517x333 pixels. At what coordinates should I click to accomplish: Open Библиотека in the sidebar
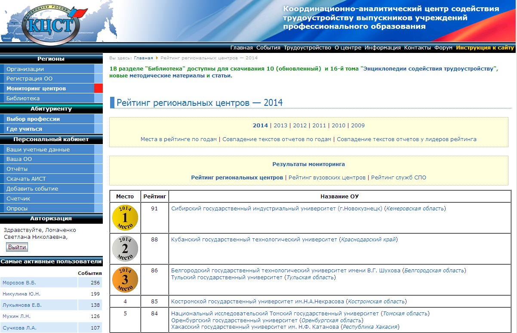point(52,99)
